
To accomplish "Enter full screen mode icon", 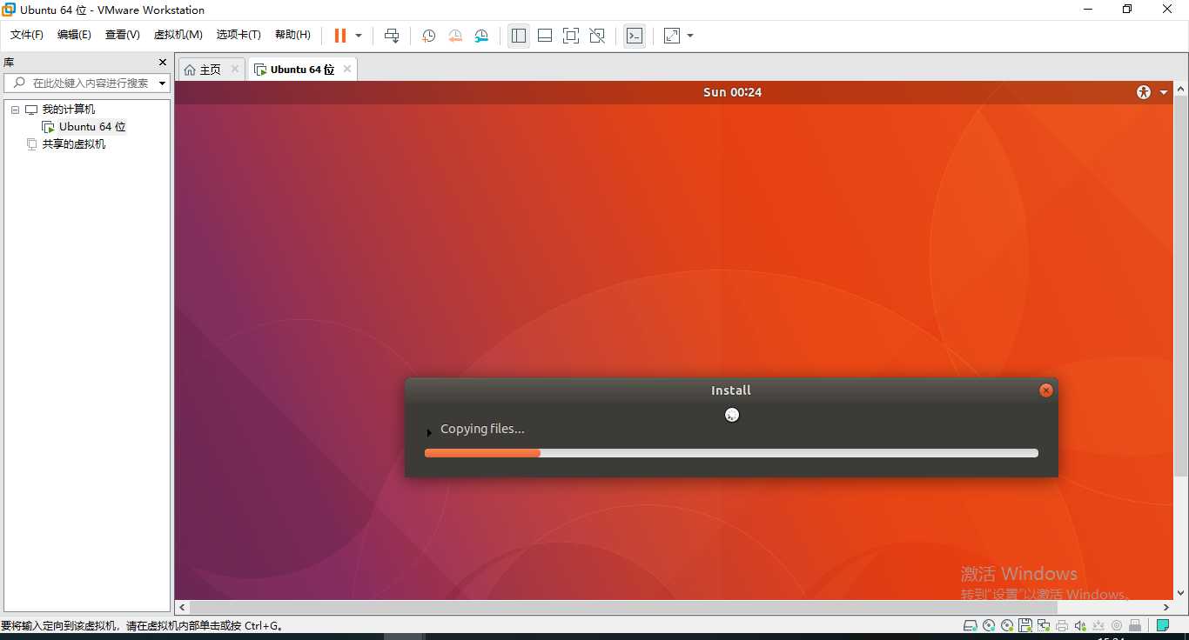I will pyautogui.click(x=571, y=36).
